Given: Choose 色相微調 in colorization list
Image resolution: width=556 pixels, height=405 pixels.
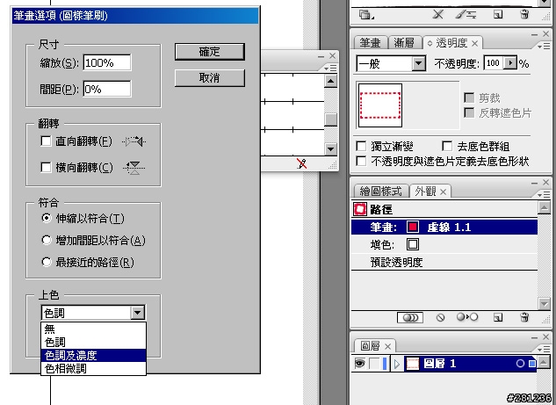Looking at the screenshot, I should (x=94, y=368).
